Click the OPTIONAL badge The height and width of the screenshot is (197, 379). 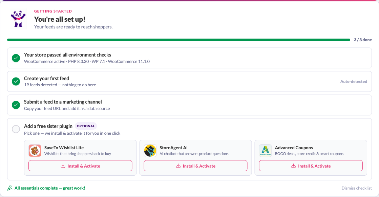[86, 126]
